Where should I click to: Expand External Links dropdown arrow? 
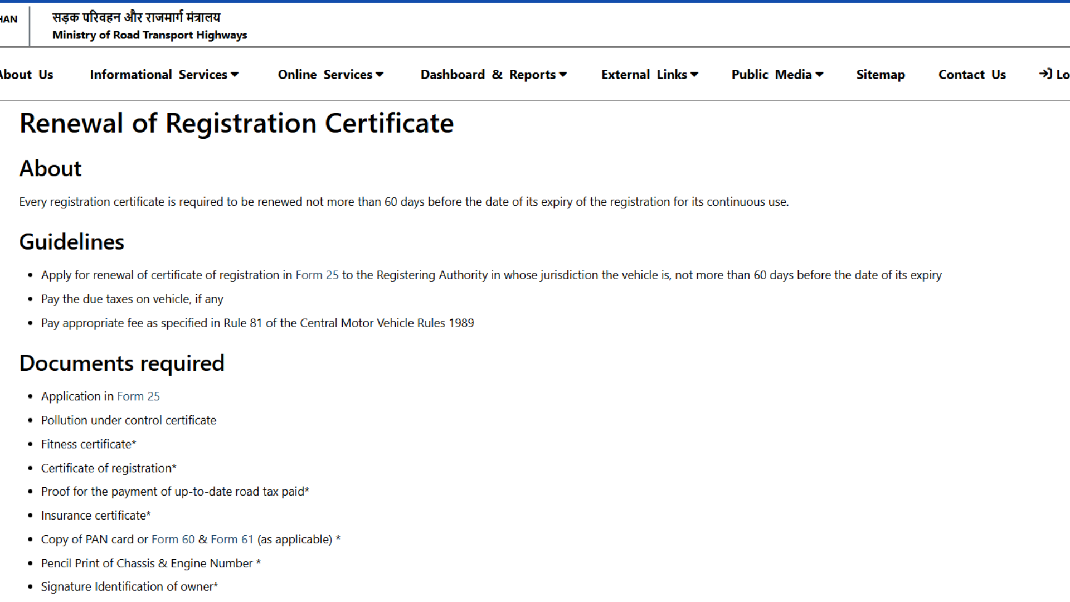[x=694, y=75]
